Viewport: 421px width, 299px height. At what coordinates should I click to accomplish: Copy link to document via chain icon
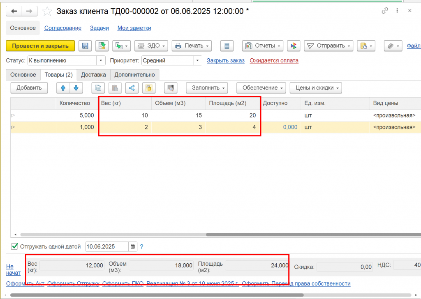click(385, 11)
